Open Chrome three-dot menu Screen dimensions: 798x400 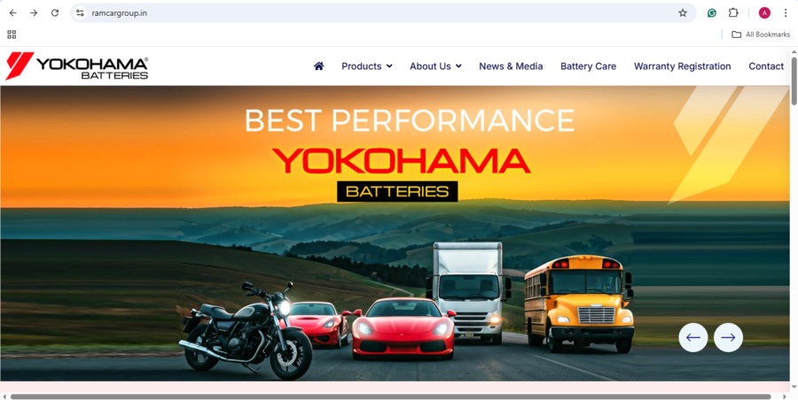(786, 12)
